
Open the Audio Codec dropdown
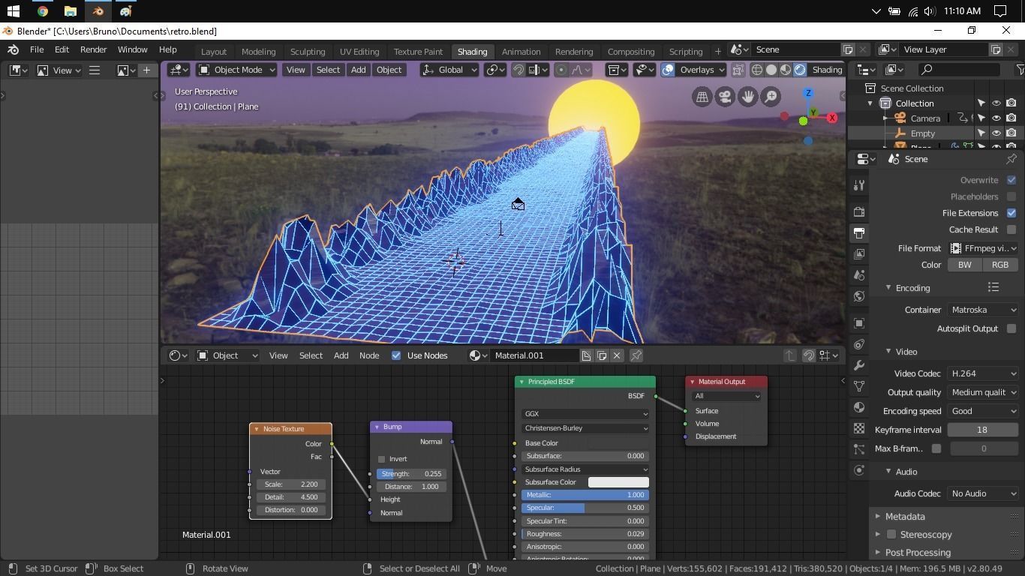pos(983,493)
